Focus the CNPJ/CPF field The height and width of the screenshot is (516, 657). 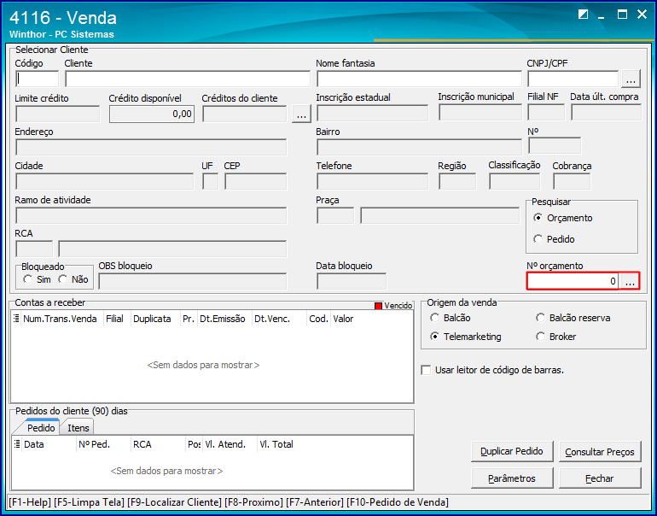coord(573,79)
